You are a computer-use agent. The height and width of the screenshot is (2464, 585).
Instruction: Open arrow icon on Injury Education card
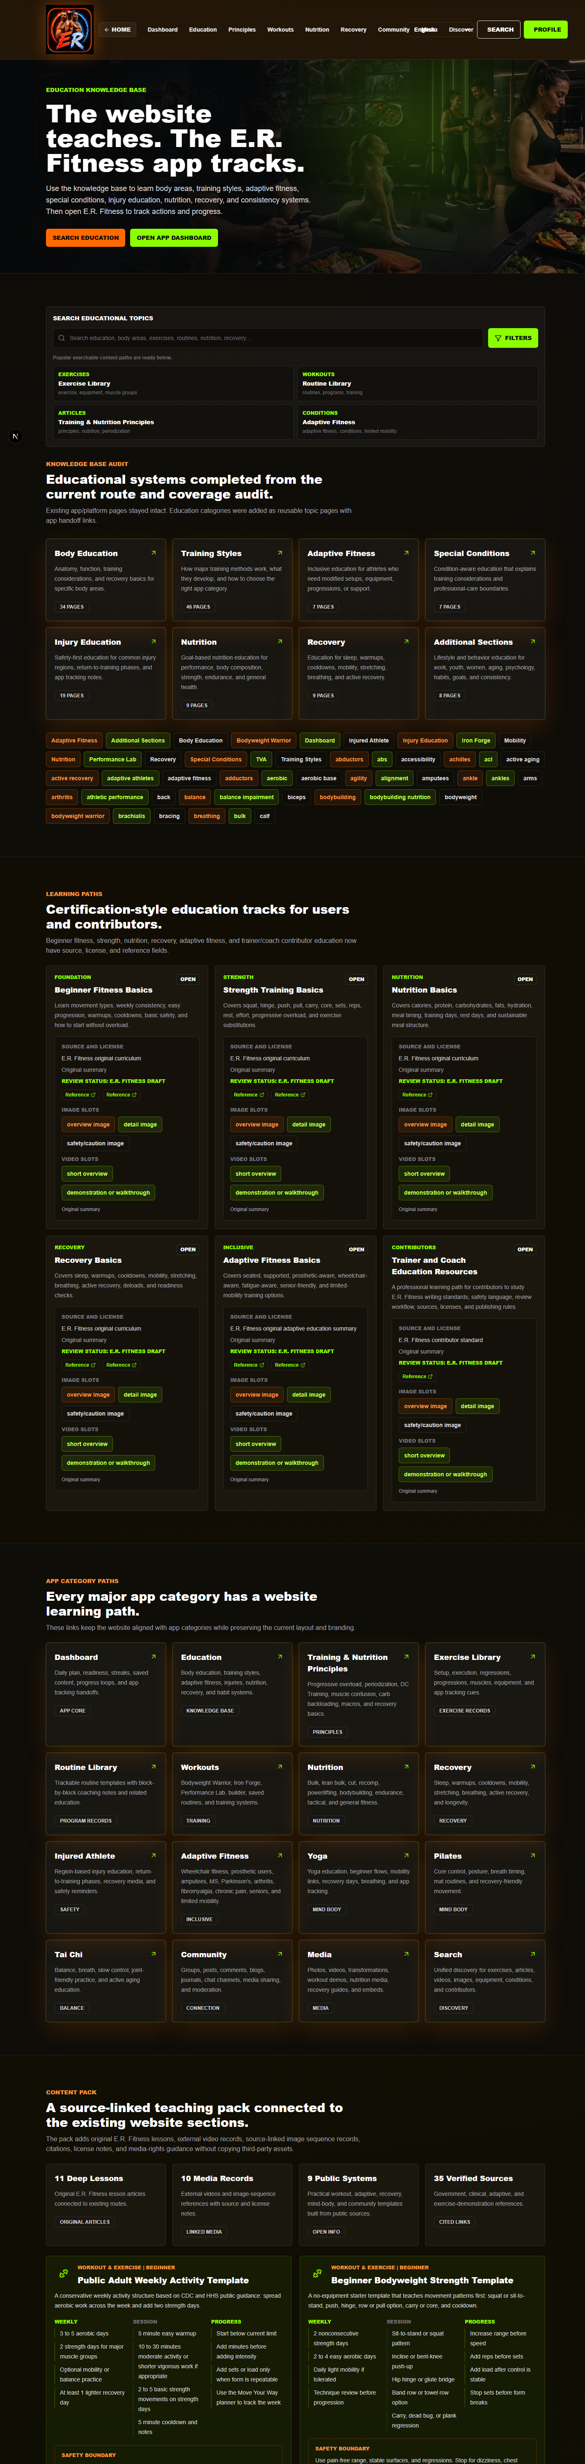pos(153,642)
